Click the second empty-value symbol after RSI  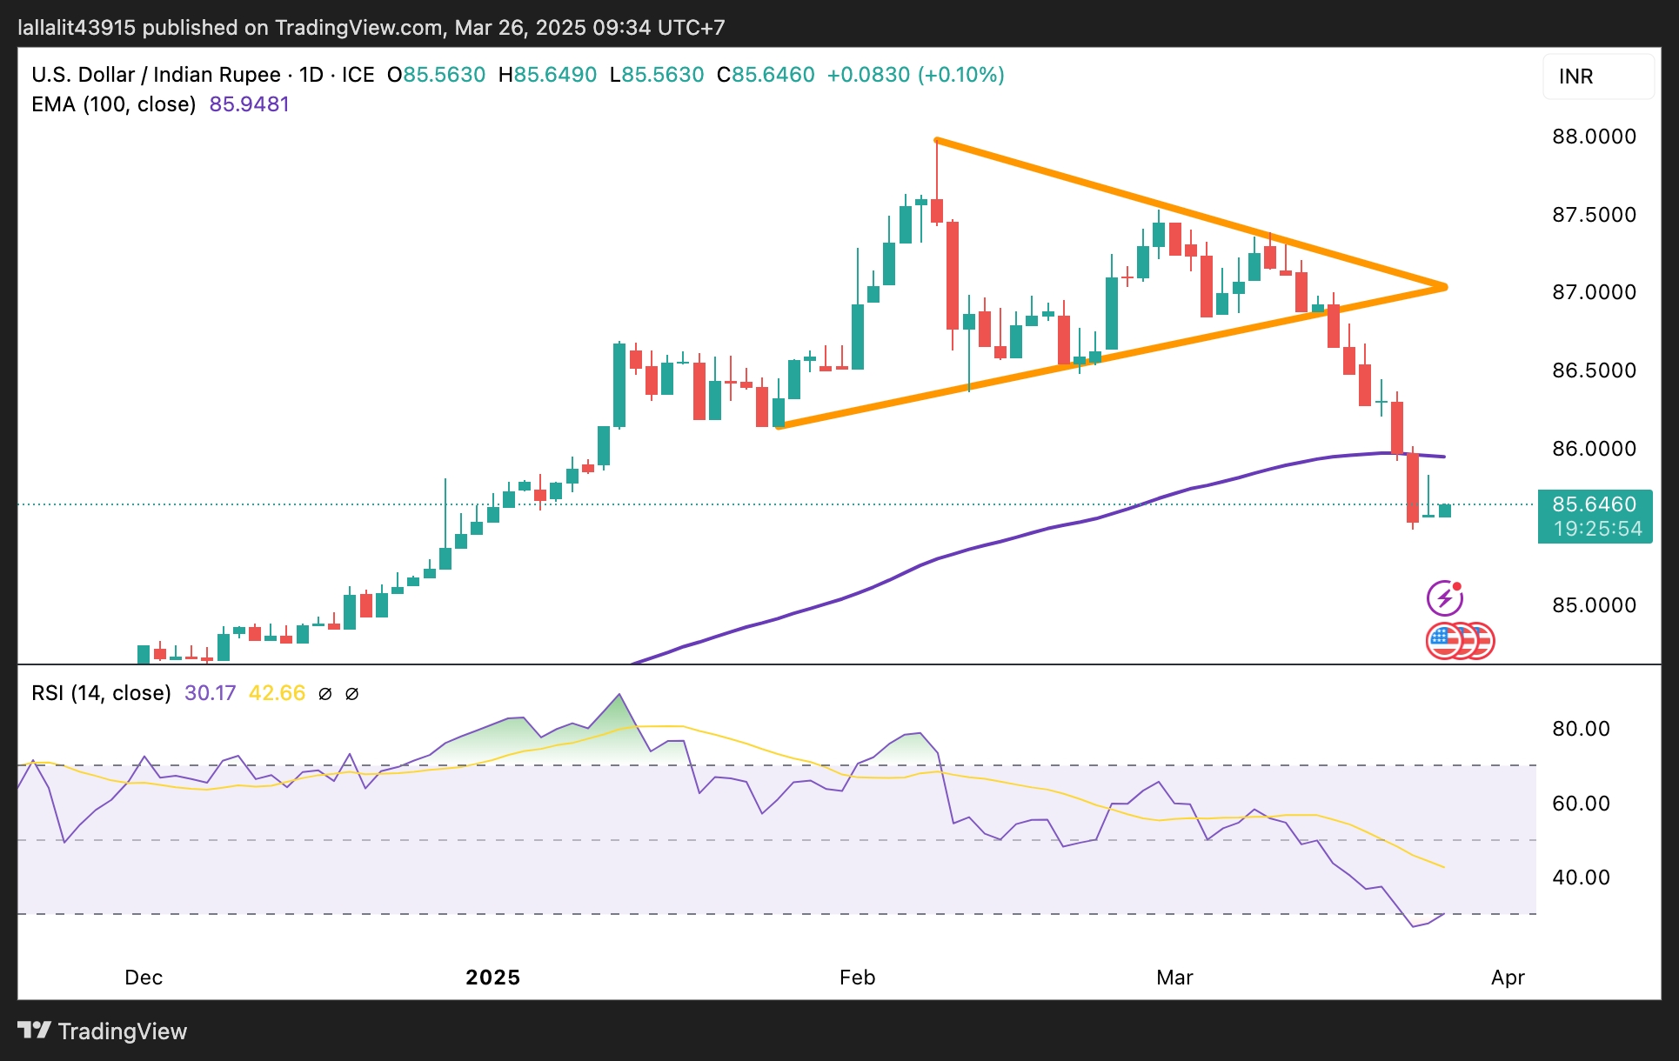[x=352, y=693]
